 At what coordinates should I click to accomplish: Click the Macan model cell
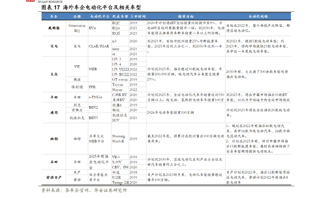pos(117,90)
